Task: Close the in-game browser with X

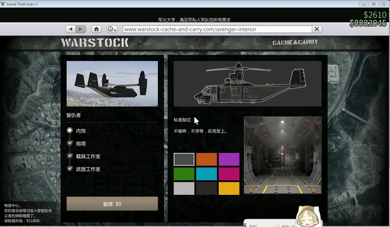Action: point(317,29)
